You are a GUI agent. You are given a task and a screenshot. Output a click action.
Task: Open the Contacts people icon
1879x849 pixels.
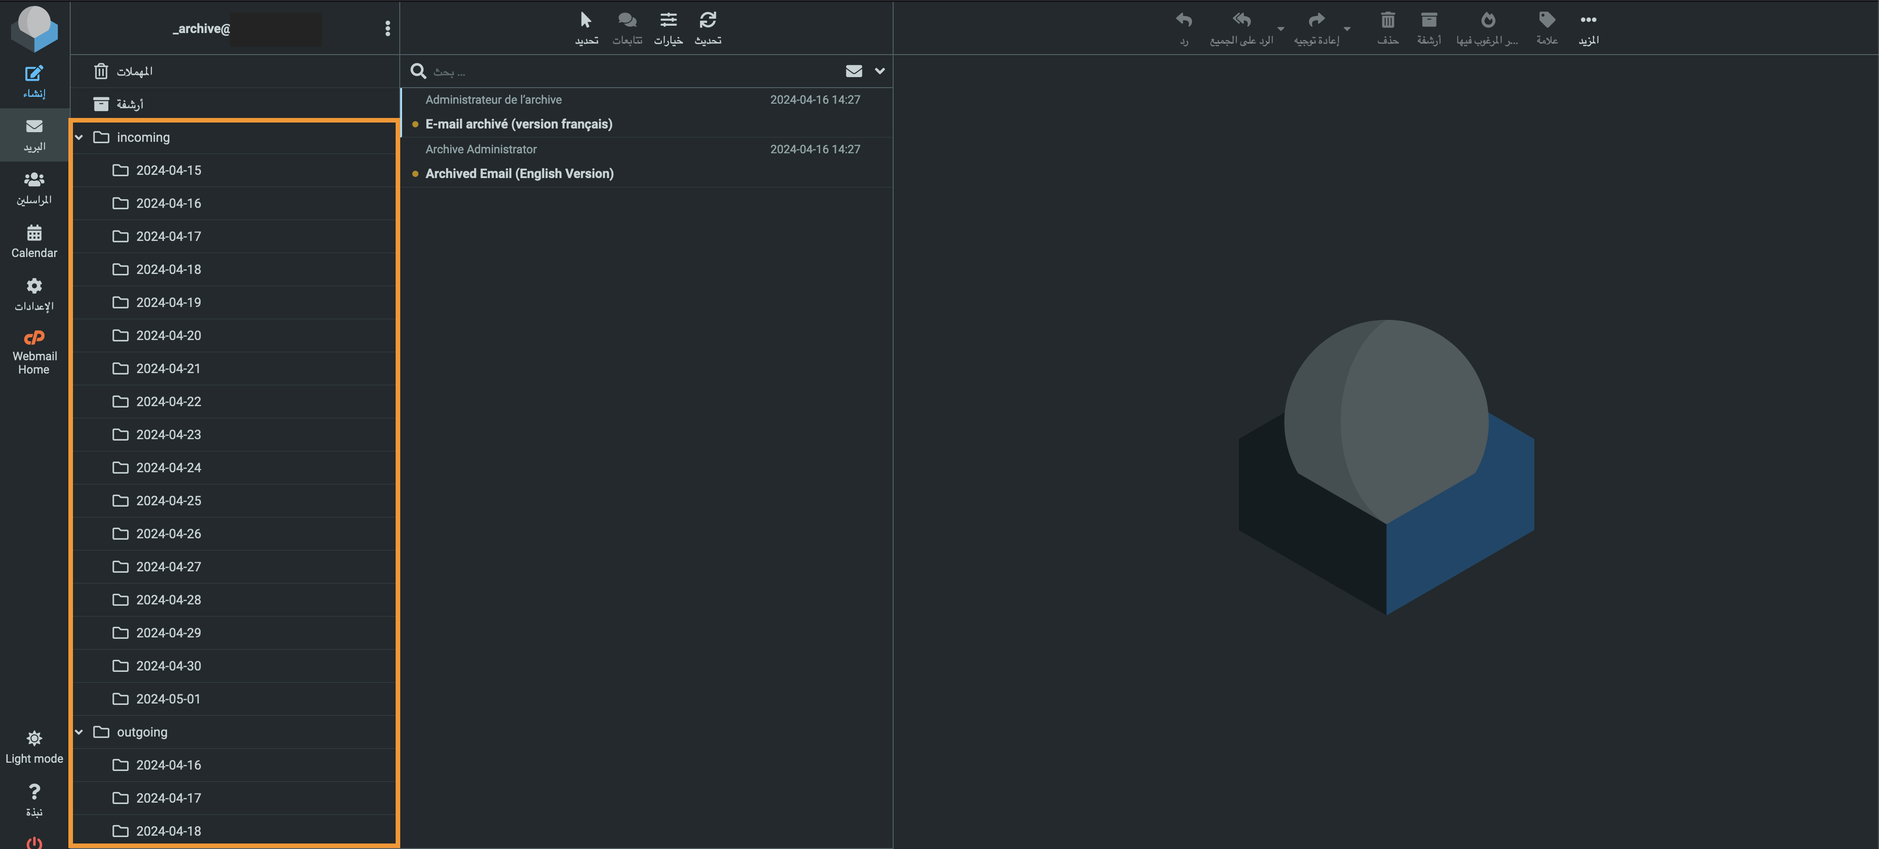(34, 179)
